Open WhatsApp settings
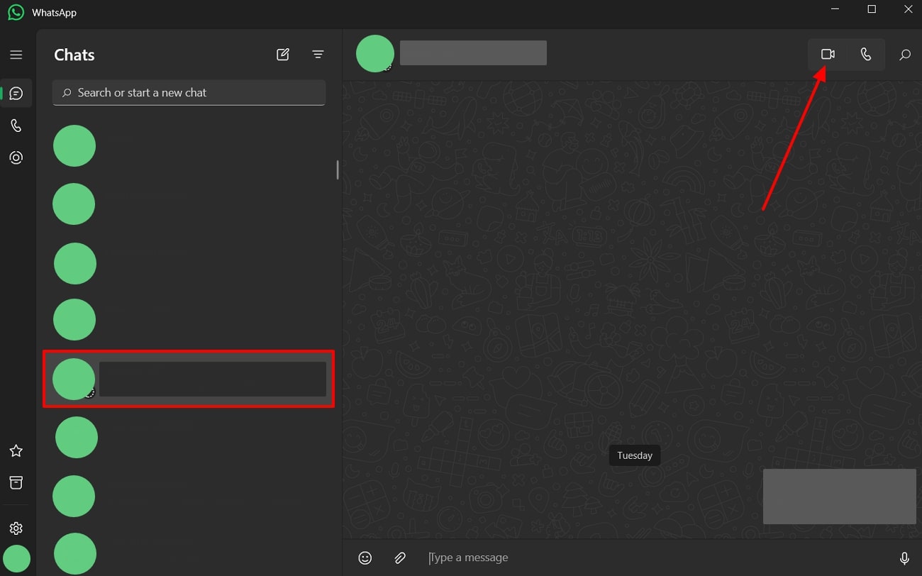 [16, 528]
